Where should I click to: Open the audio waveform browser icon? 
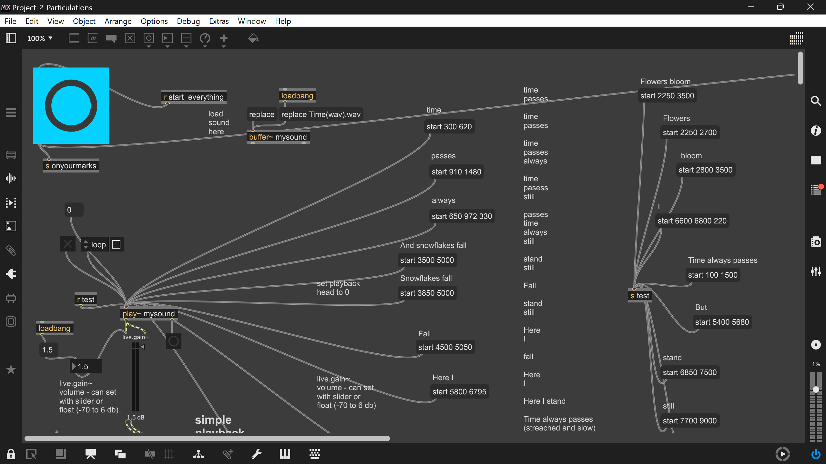pyautogui.click(x=11, y=178)
